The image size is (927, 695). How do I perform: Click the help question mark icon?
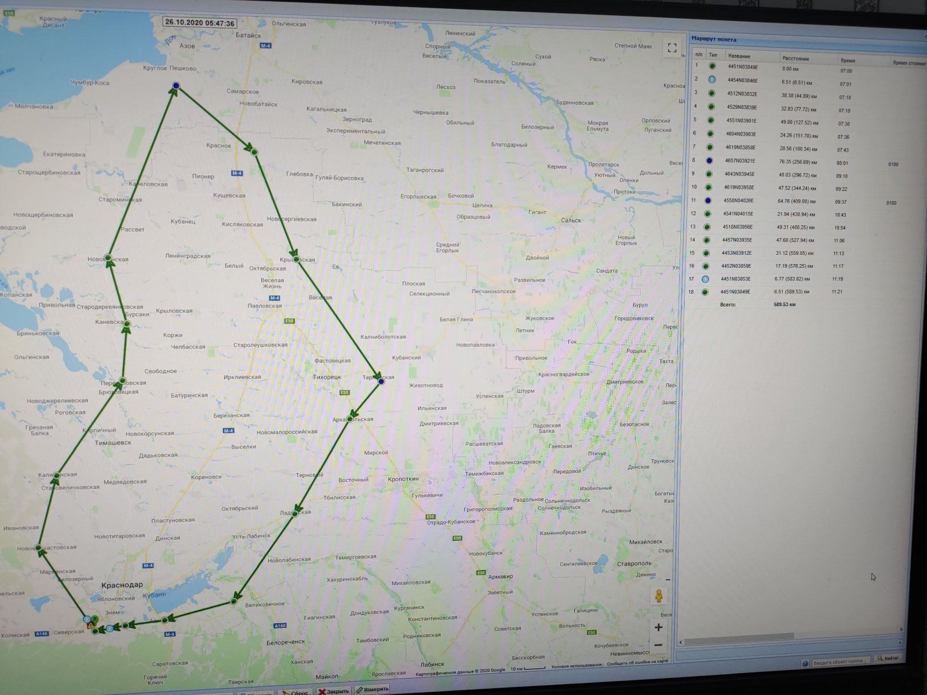click(805, 663)
